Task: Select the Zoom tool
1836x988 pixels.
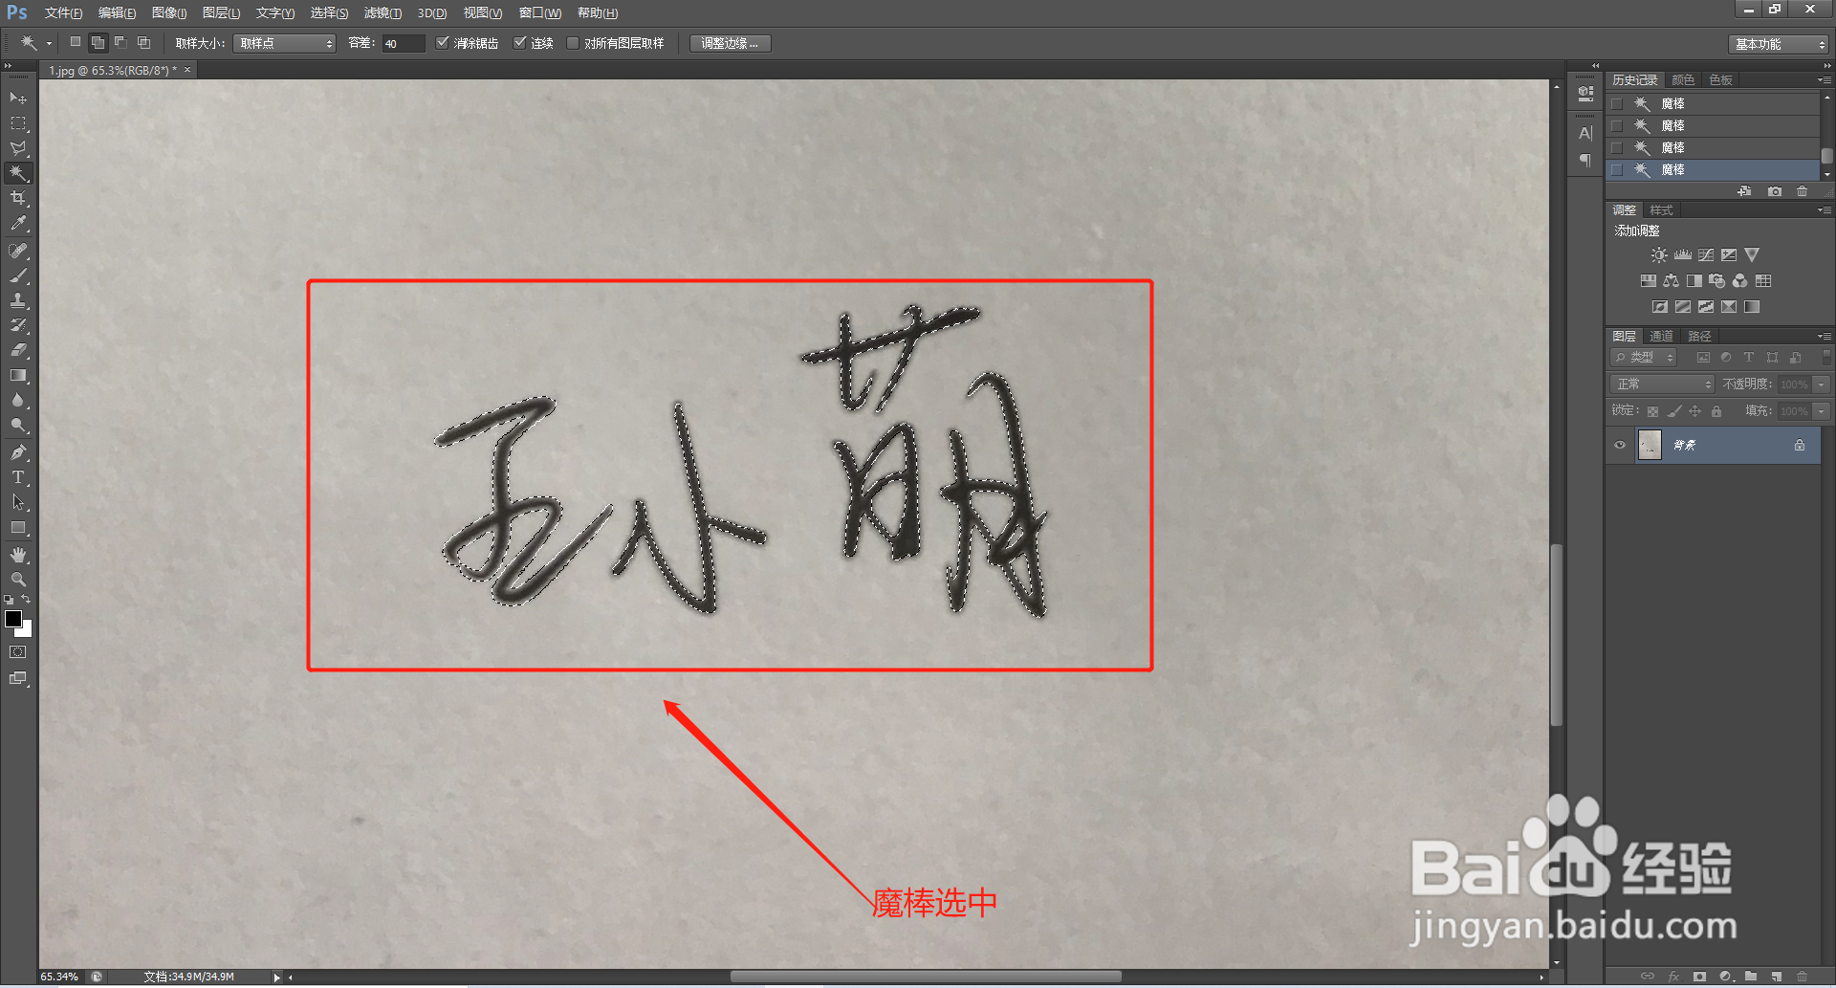Action: tap(18, 579)
